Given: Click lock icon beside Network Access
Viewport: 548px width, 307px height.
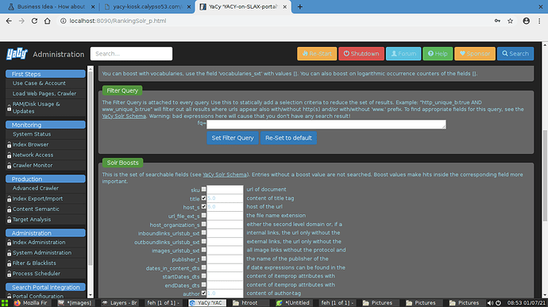Looking at the screenshot, I should click(x=9, y=155).
